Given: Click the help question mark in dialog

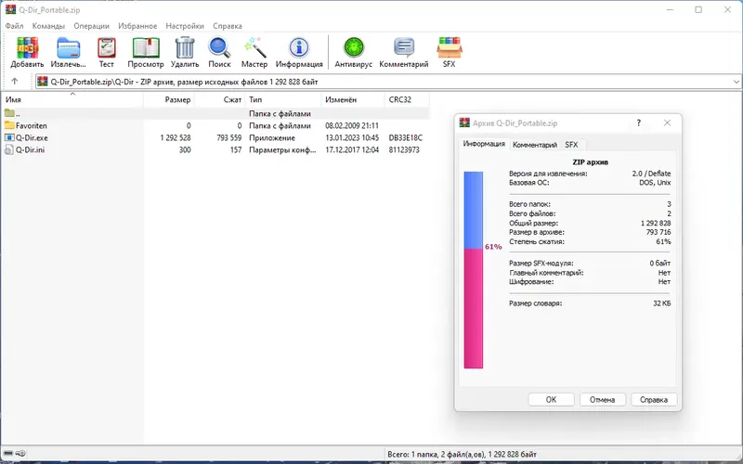Looking at the screenshot, I should tap(639, 123).
